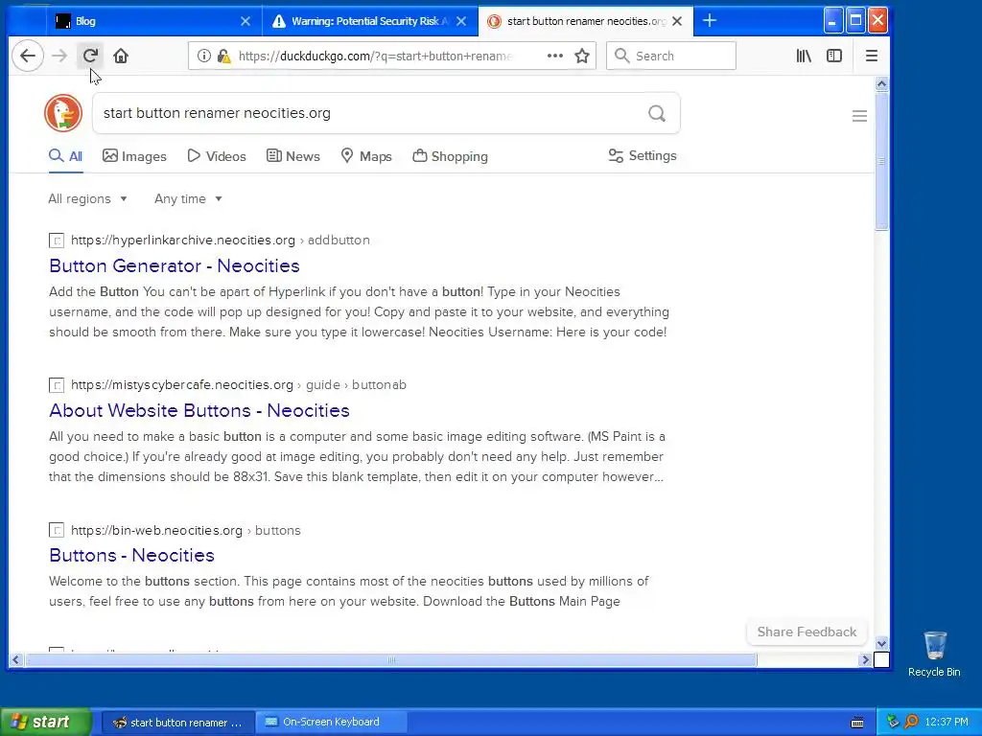Open page actions three-dot menu
The height and width of the screenshot is (736, 982).
click(555, 56)
